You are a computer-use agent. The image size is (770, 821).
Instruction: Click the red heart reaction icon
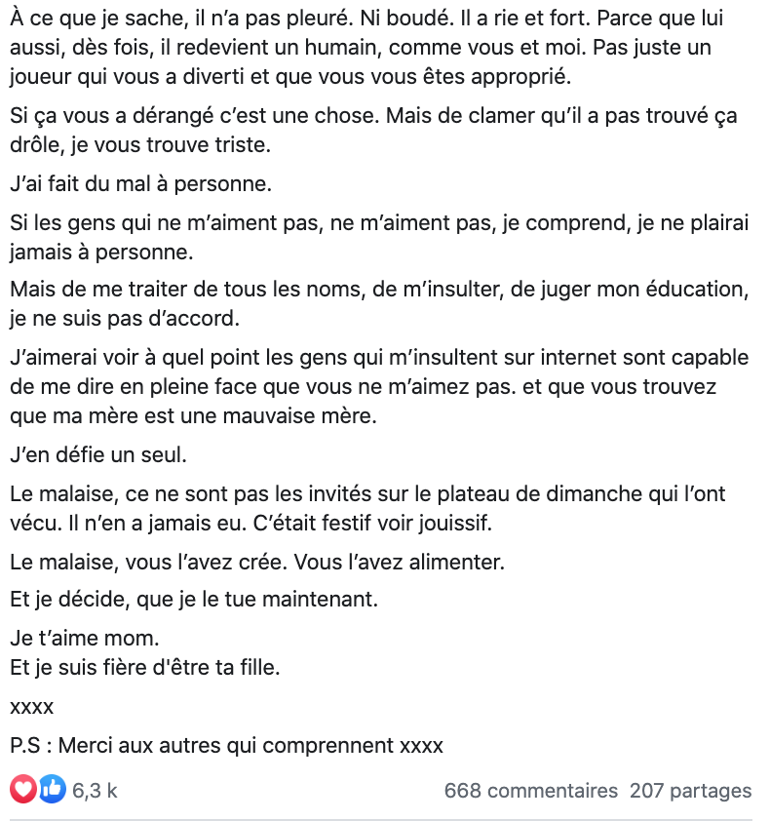(x=23, y=789)
